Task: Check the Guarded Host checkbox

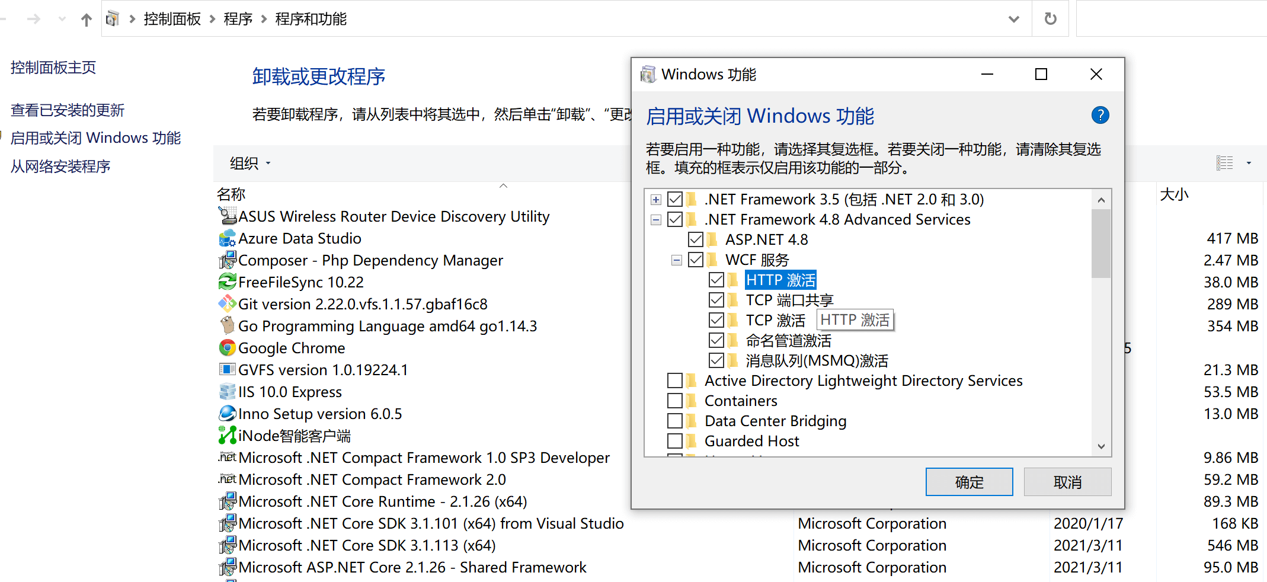Action: (x=675, y=441)
